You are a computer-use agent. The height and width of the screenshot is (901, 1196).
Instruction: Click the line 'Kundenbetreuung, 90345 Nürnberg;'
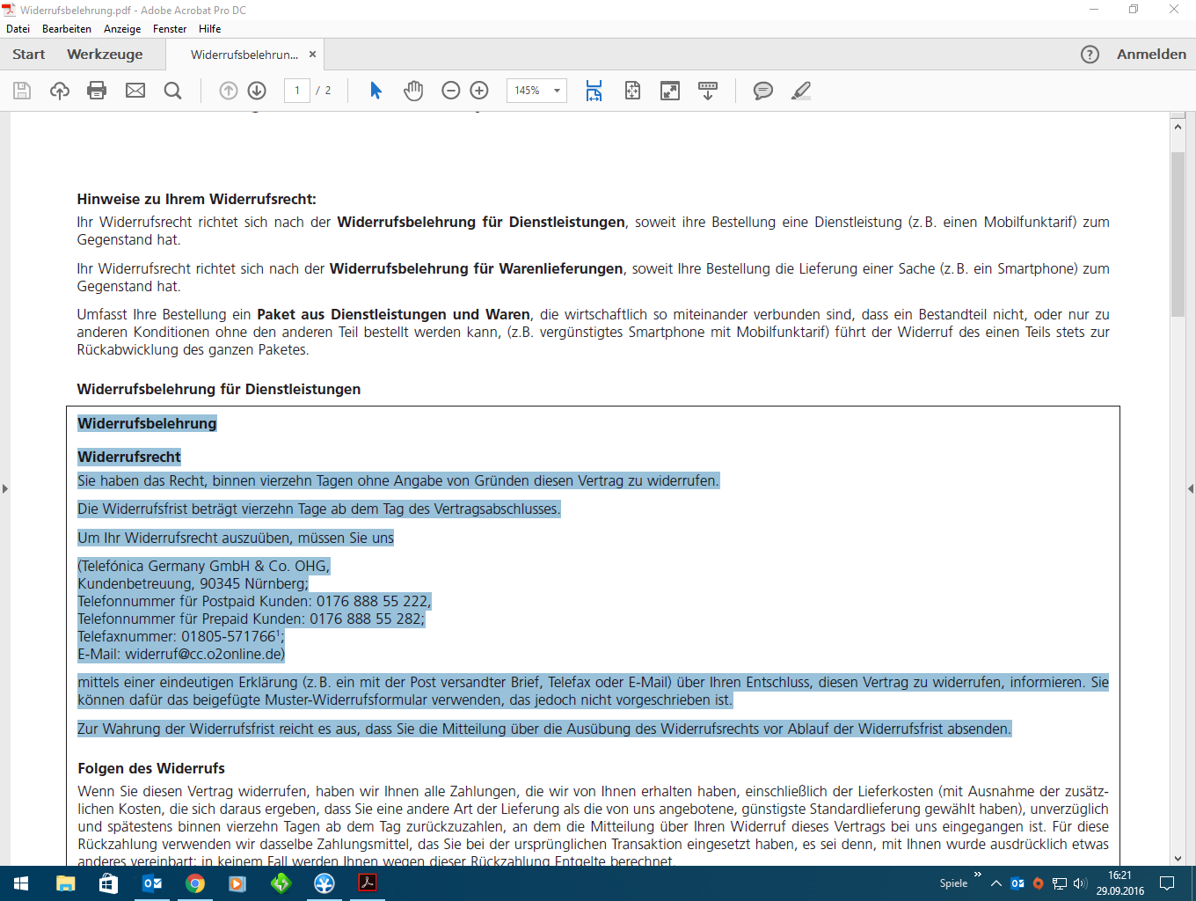193,583
